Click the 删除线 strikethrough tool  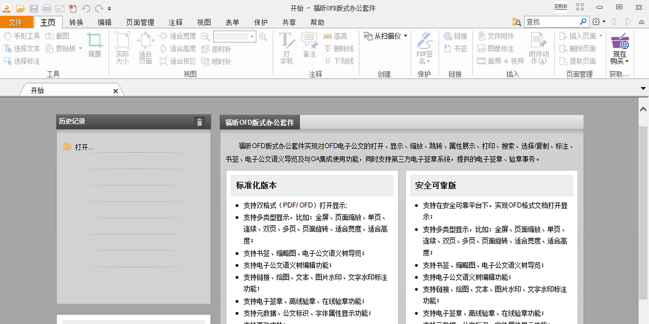pyautogui.click(x=339, y=49)
